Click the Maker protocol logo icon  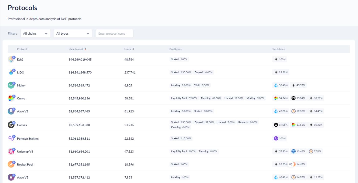pyautogui.click(x=11, y=85)
